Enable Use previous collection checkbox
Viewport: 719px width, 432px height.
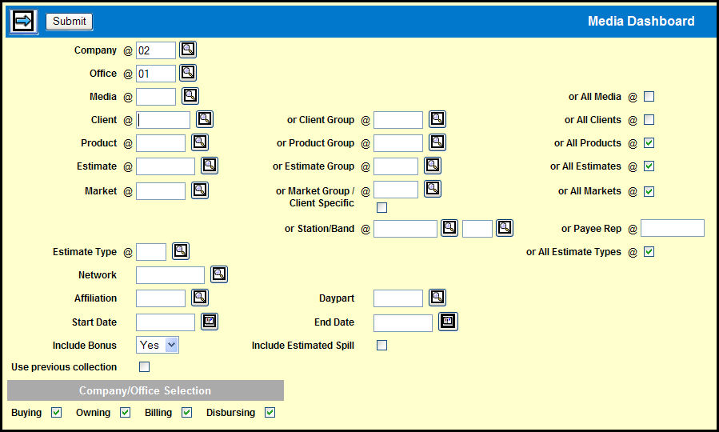click(x=145, y=367)
